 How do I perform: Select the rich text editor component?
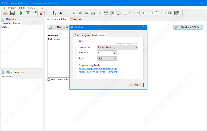pyautogui.click(x=86, y=13)
